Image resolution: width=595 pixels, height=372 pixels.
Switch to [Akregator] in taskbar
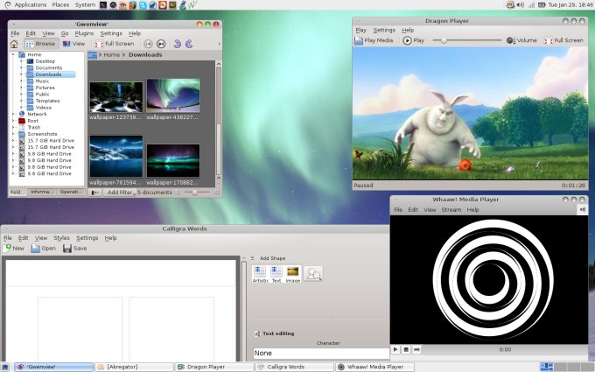(x=135, y=367)
